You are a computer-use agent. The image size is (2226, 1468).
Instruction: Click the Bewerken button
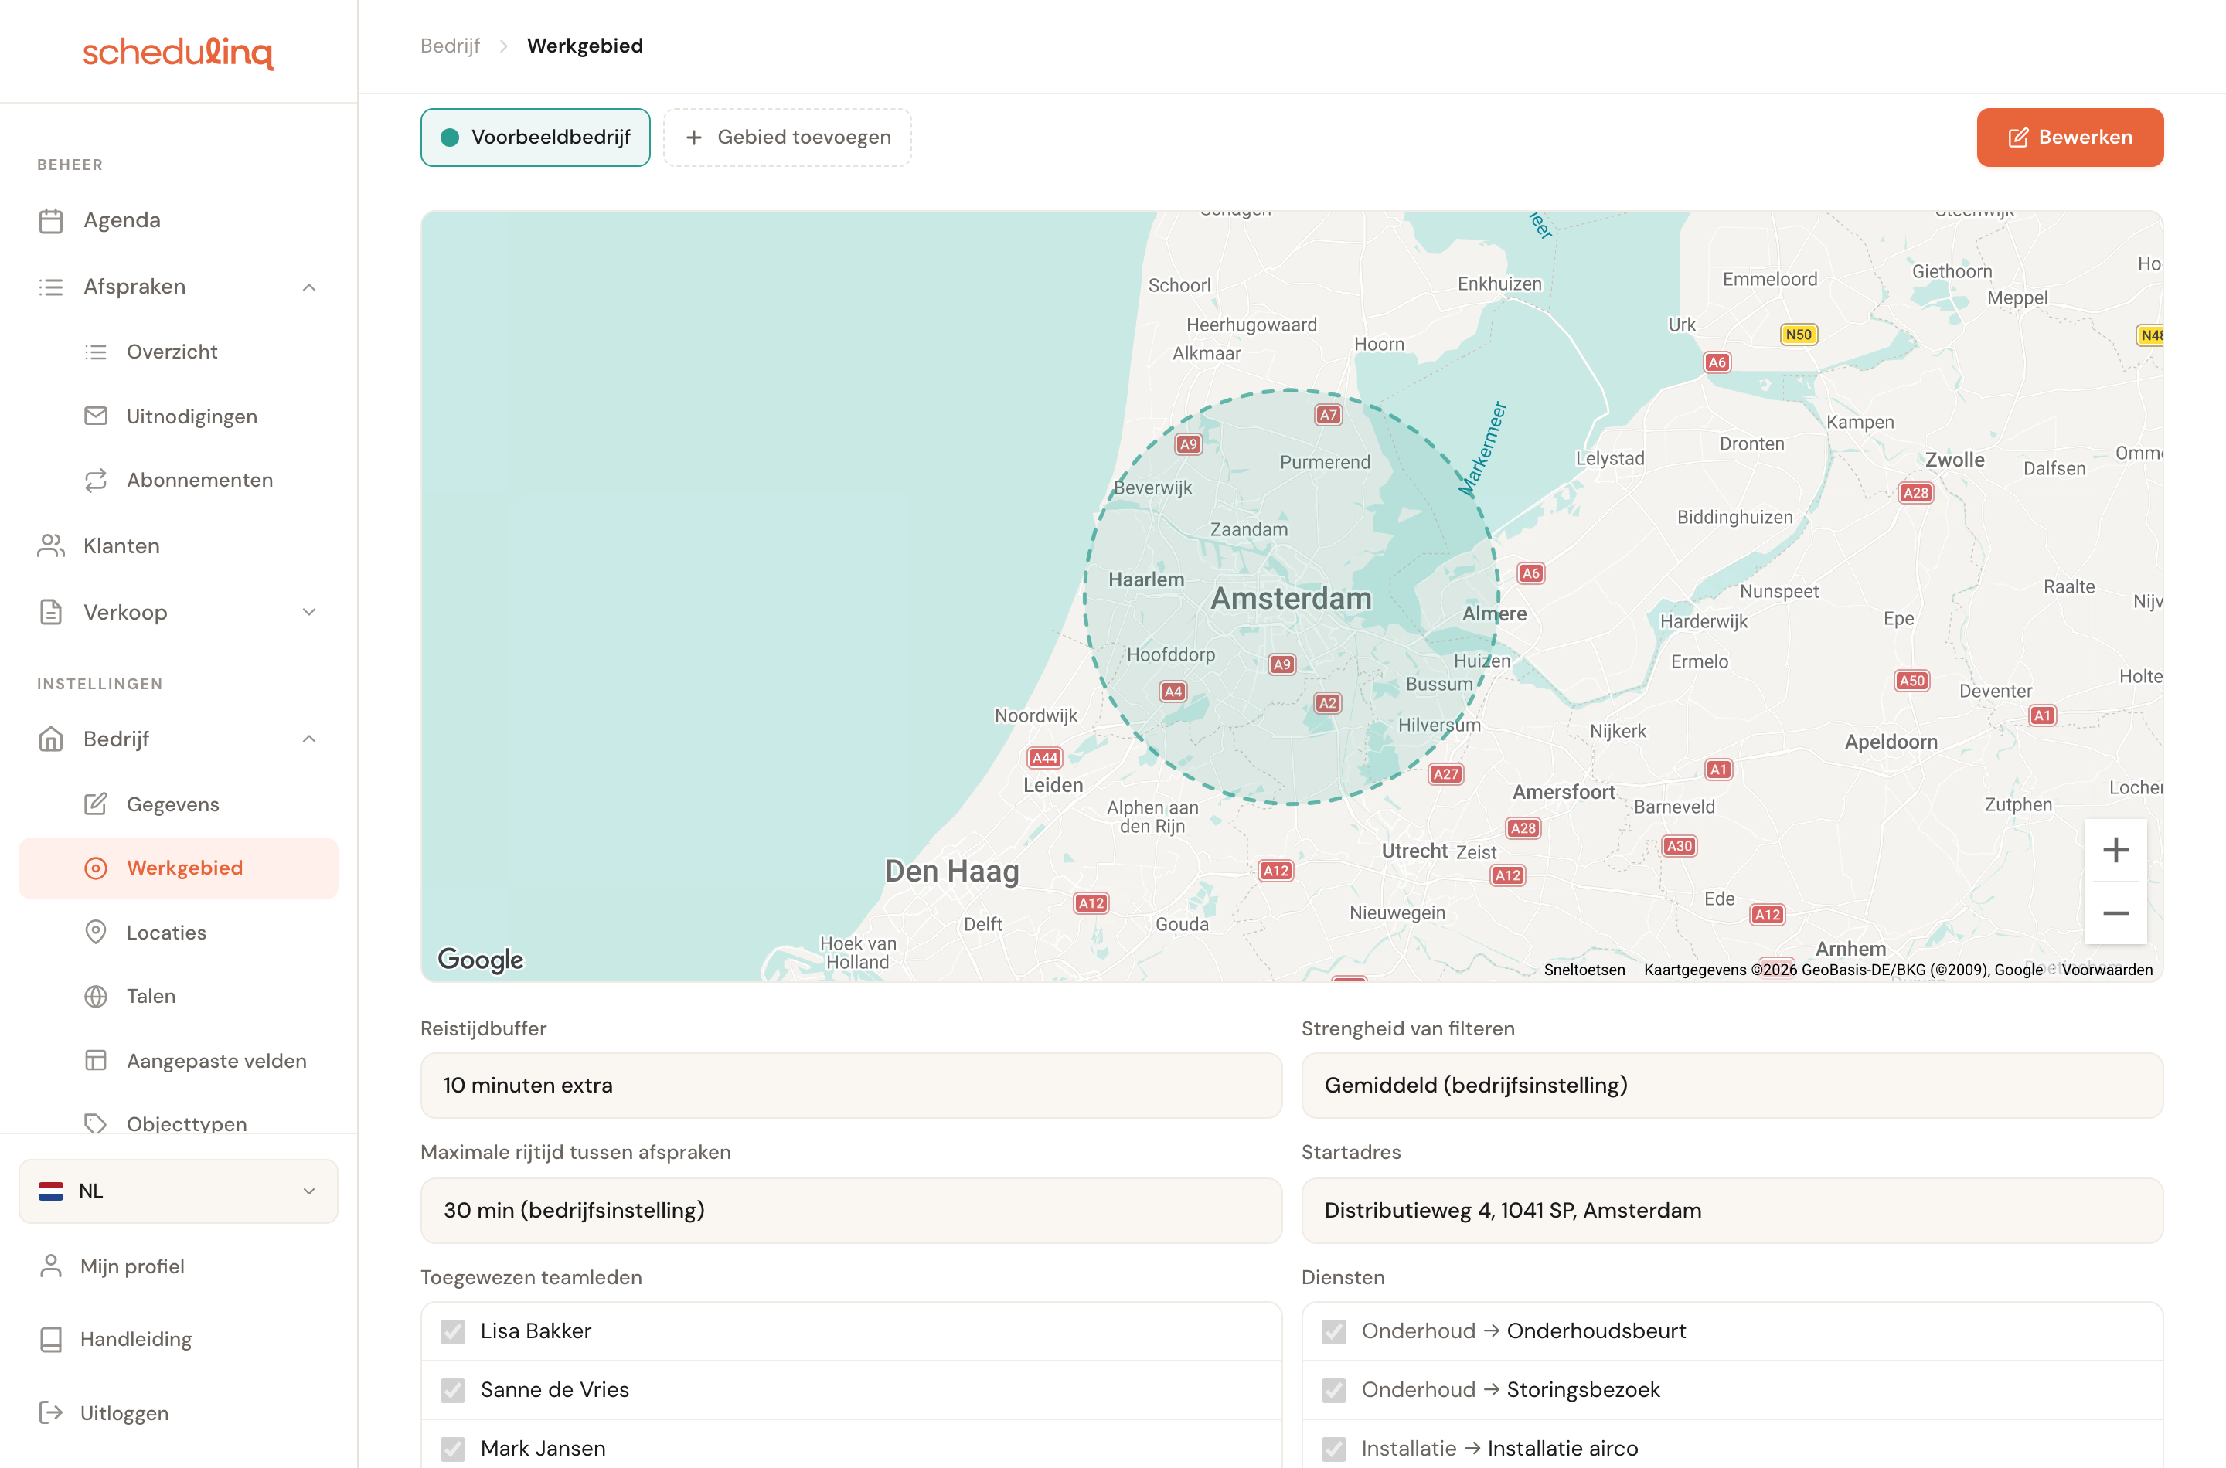point(2070,138)
